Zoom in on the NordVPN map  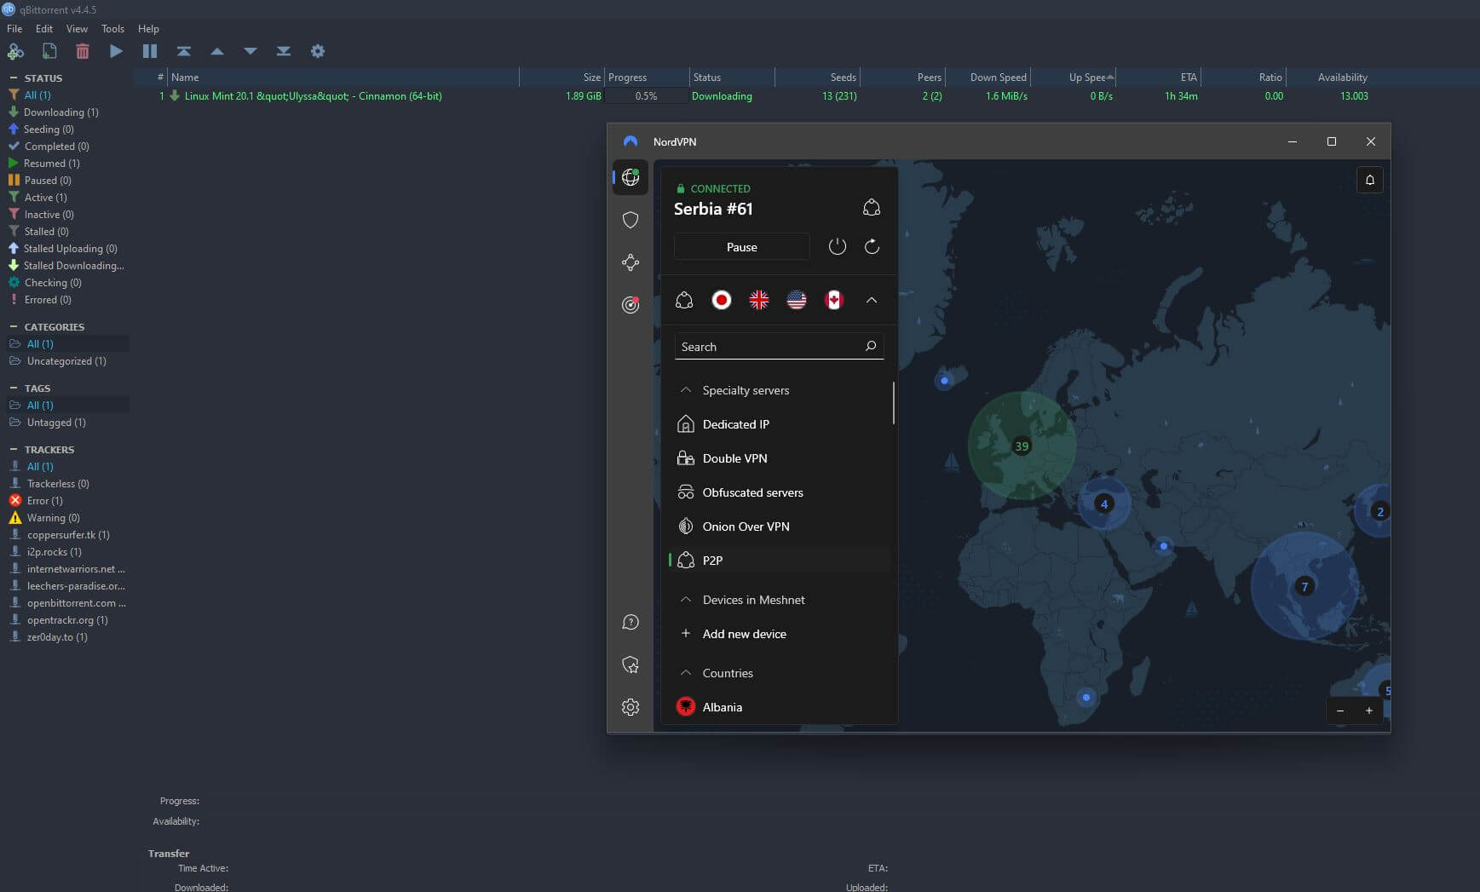(1369, 711)
